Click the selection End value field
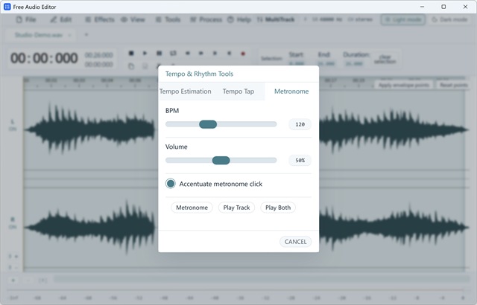This screenshot has width=477, height=305. (326, 64)
